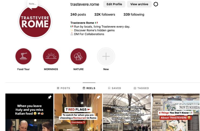Viewport: 200px width, 131px height.
Task: Open the MORNINGS sunrise highlight
Action: tap(51, 56)
